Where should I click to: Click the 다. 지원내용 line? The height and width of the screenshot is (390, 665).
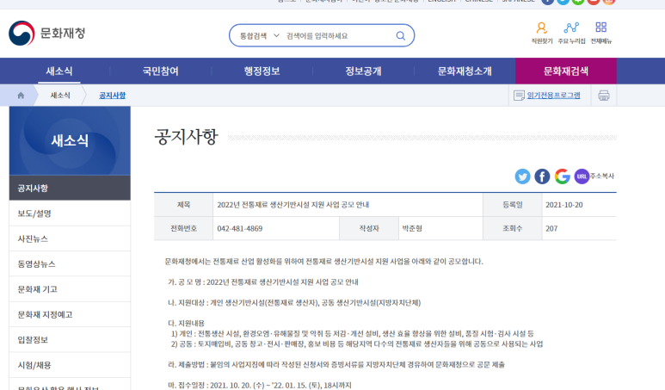tap(186, 324)
